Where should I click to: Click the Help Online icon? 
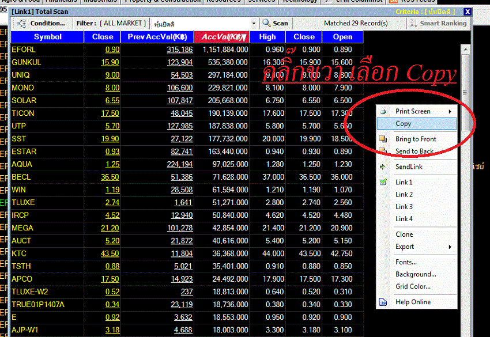pyautogui.click(x=383, y=302)
